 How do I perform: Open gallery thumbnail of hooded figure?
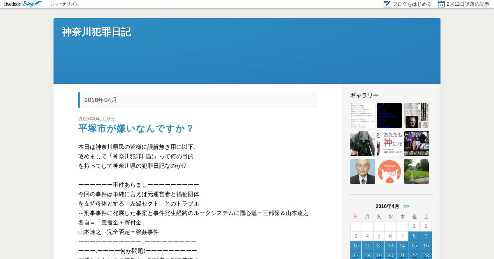click(363, 143)
